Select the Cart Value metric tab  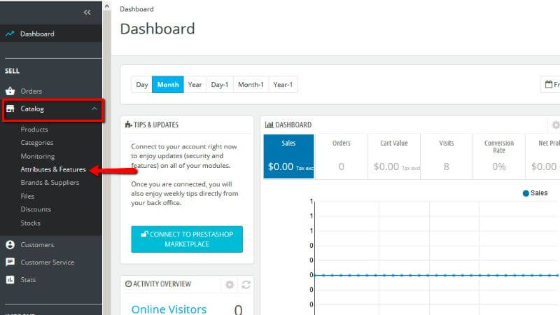pyautogui.click(x=394, y=156)
